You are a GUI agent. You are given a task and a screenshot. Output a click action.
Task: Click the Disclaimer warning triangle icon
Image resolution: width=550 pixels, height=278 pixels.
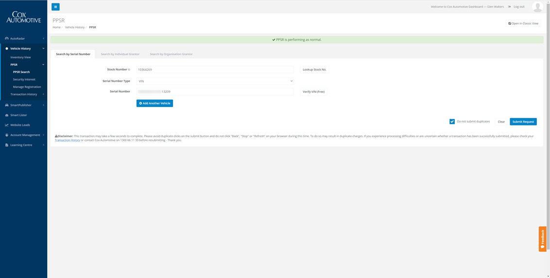56,136
